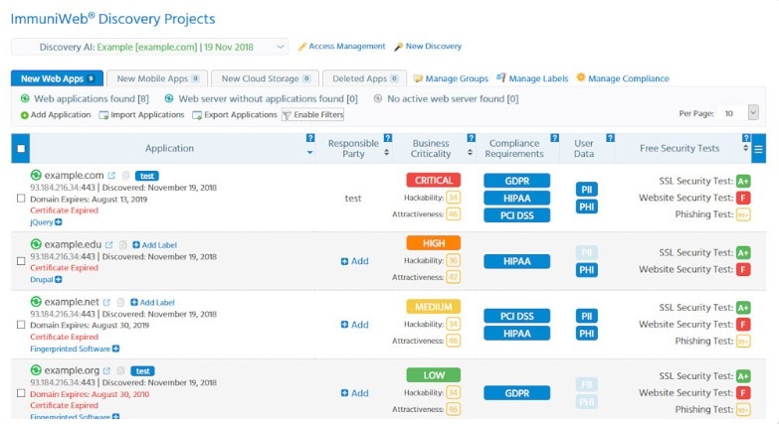Toggle PII user data badge for example.edu
Screen dimensions: 779x424
[x=587, y=252]
